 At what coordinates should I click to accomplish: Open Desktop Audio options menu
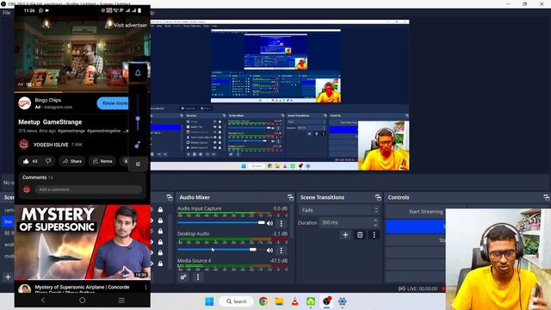click(x=281, y=251)
